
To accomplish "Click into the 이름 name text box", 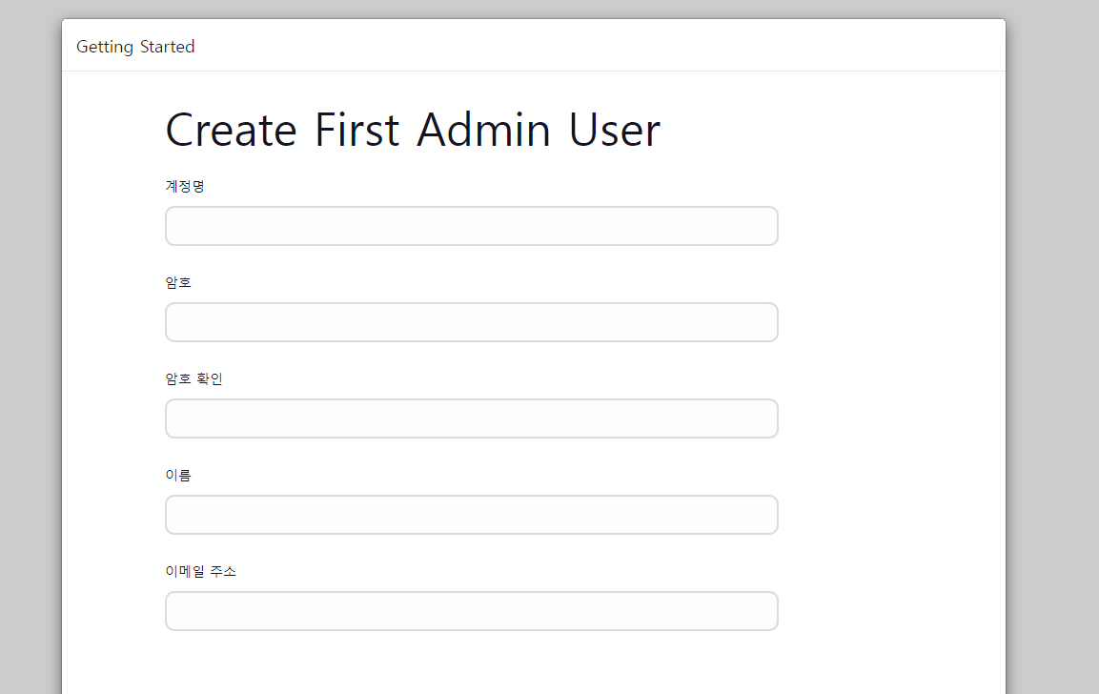I will pyautogui.click(x=471, y=515).
